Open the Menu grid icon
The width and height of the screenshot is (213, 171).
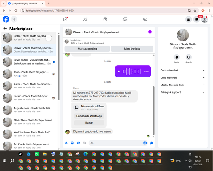pos(188,19)
